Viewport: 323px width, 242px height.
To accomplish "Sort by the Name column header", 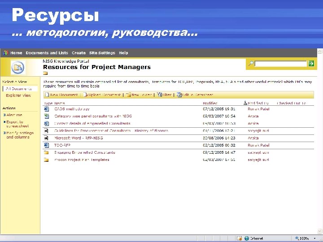I will 60,104.
